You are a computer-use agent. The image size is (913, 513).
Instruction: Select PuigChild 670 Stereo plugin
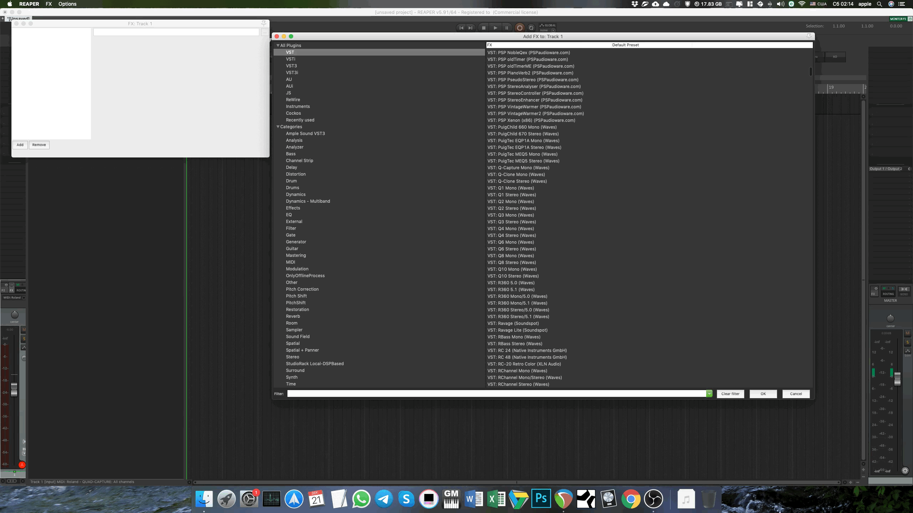pos(523,134)
